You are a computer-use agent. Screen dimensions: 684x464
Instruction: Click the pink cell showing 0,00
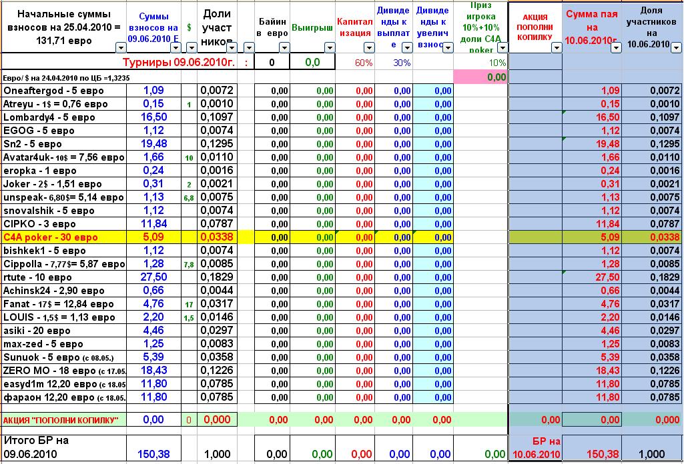coord(479,77)
